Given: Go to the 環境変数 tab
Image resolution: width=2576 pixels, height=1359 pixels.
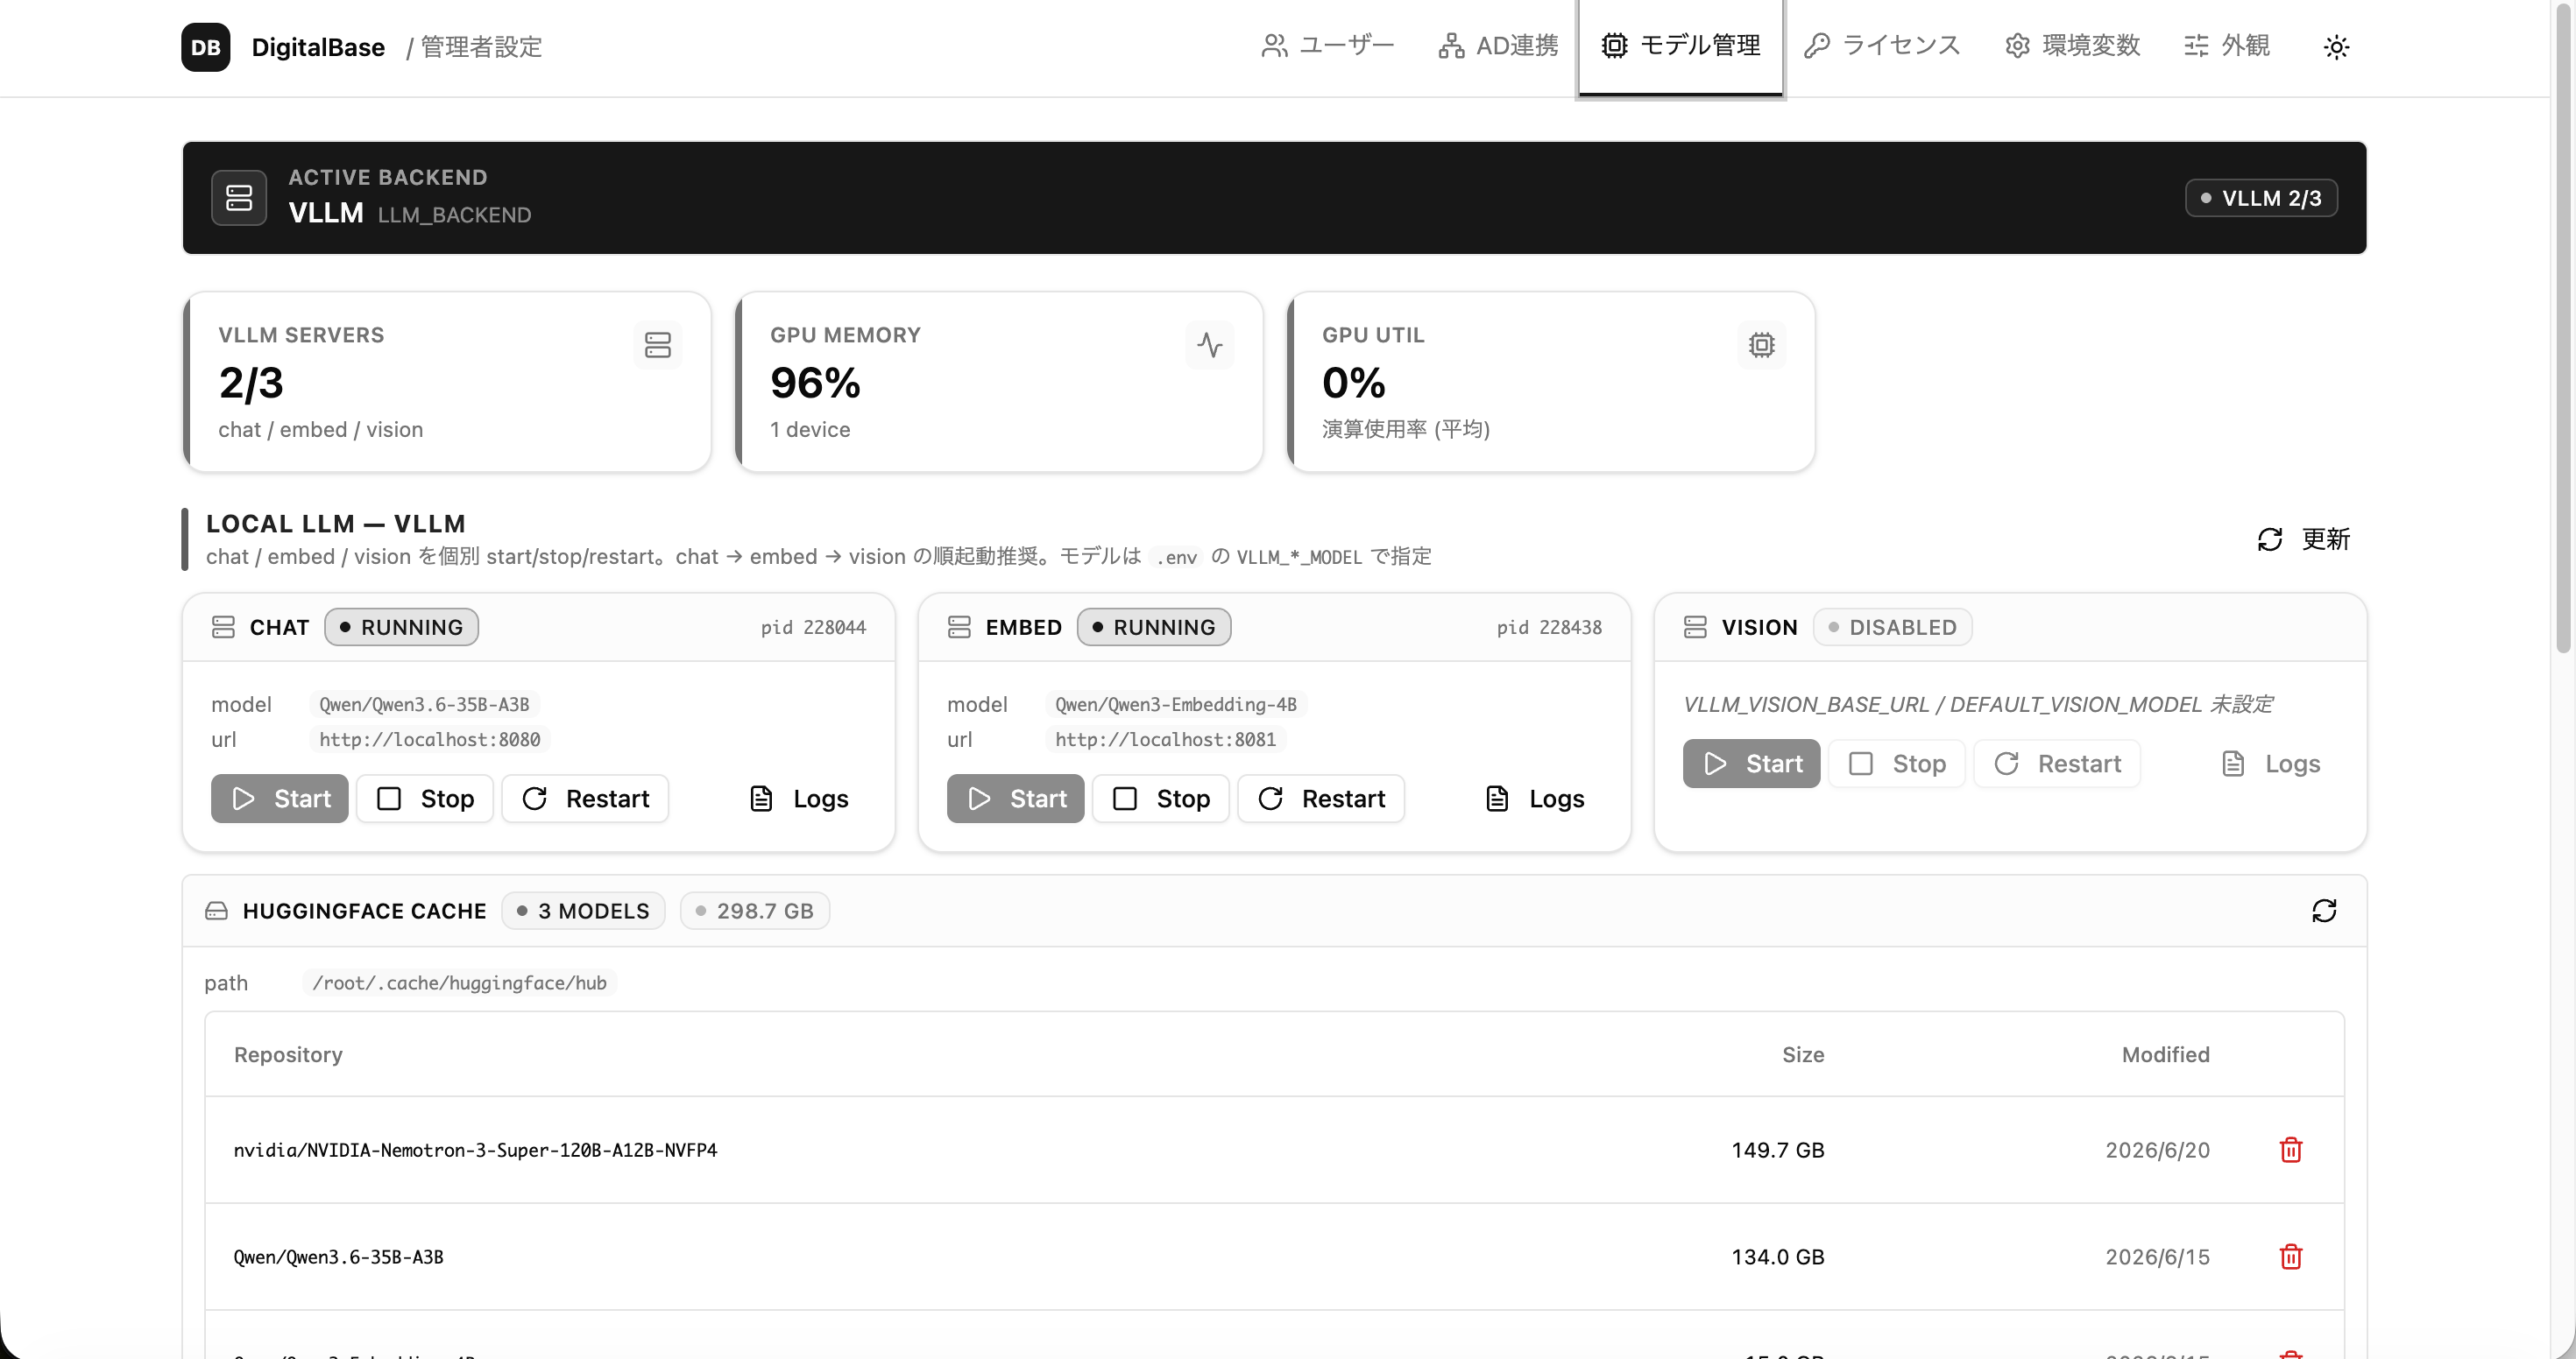Looking at the screenshot, I should (x=2073, y=46).
